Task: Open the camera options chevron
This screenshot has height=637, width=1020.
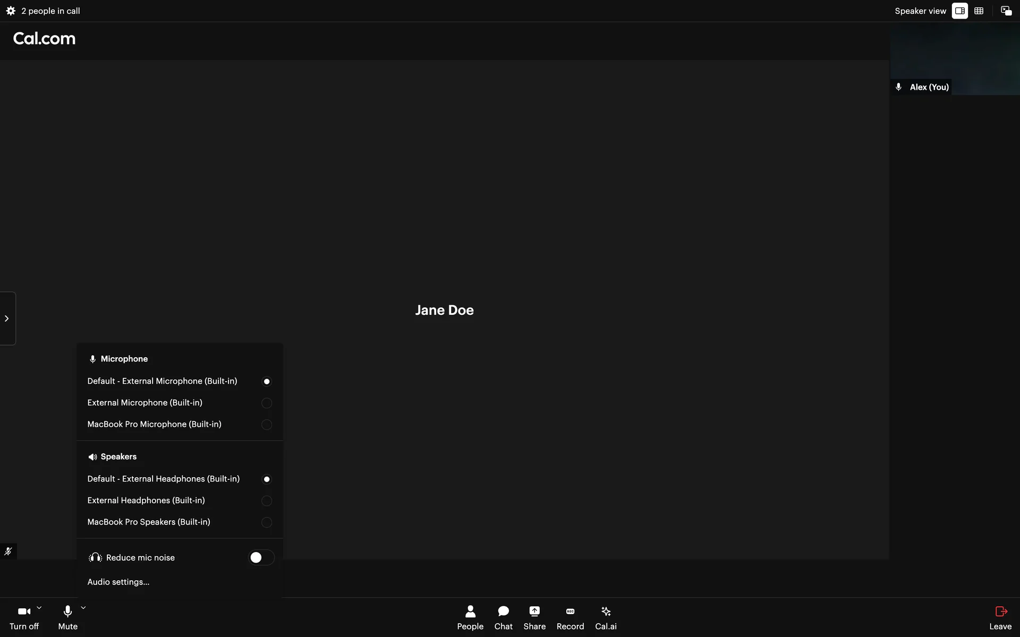Action: (39, 608)
